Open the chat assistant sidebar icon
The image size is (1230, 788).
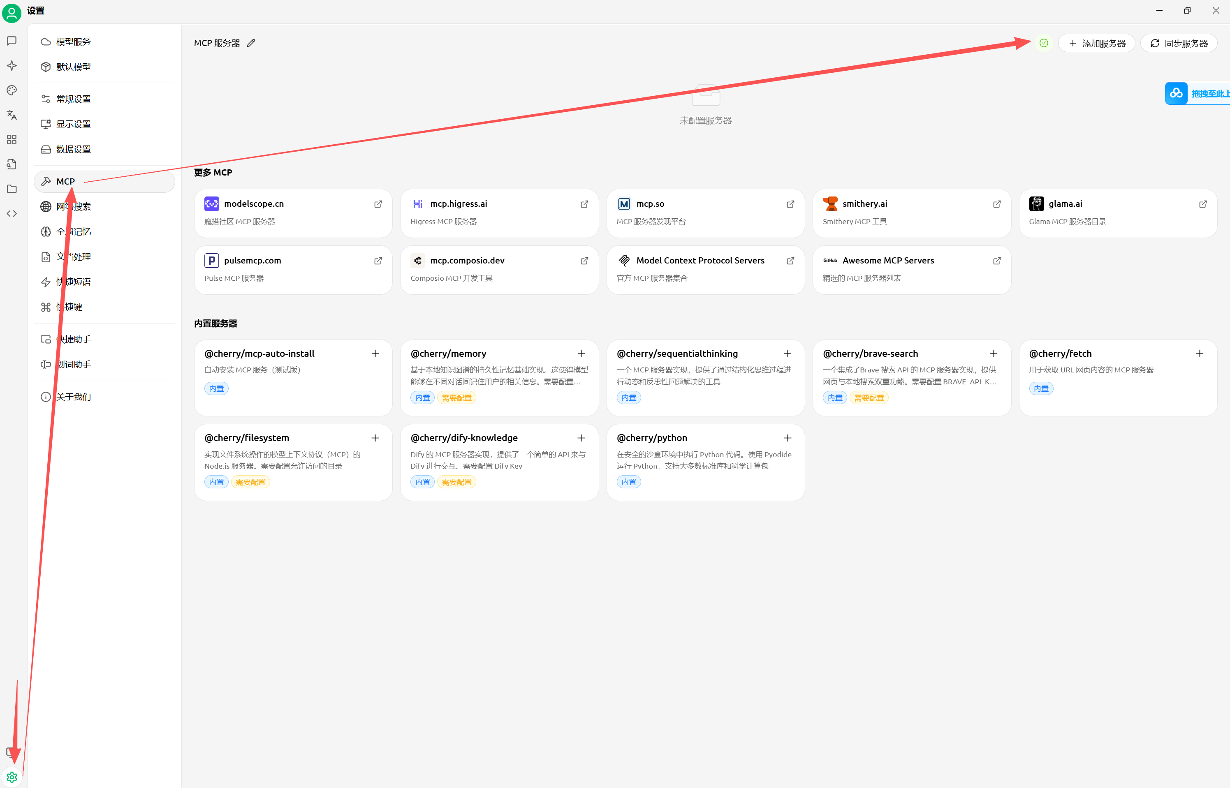[x=12, y=41]
